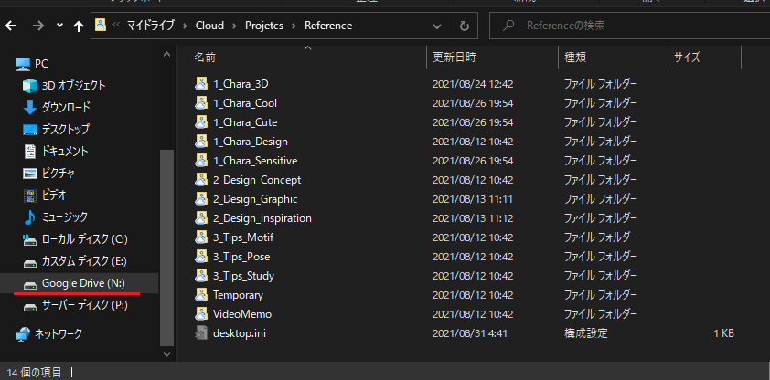The height and width of the screenshot is (380, 770).
Task: Select the file name 3_Tips_Pose
Action: [241, 257]
